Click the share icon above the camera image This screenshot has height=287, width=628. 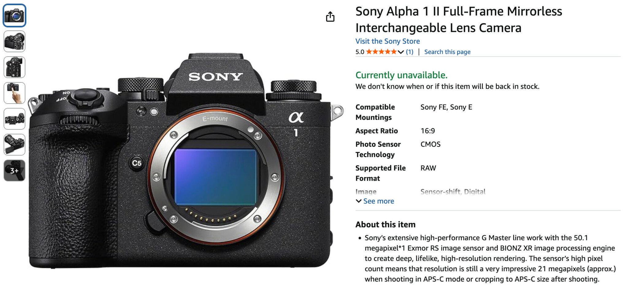(x=330, y=17)
